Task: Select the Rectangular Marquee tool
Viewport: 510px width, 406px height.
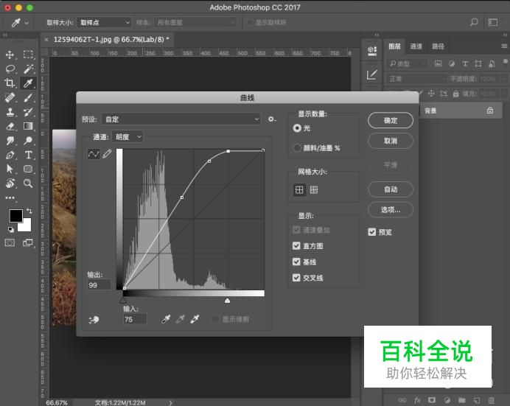Action: (28, 55)
